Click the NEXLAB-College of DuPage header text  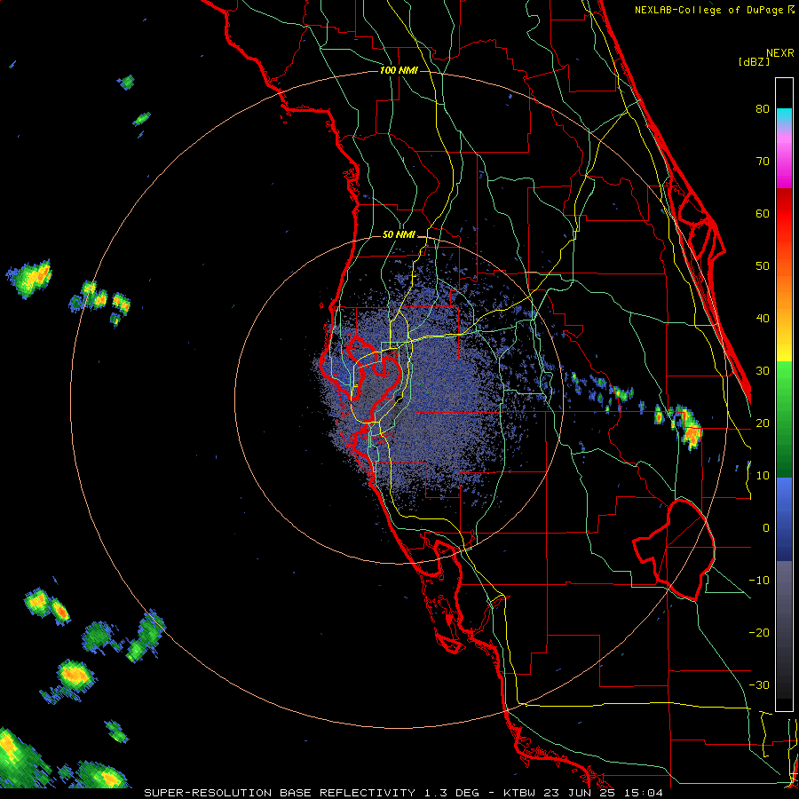pyautogui.click(x=708, y=10)
